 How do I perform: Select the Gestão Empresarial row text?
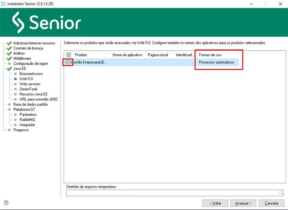pyautogui.click(x=89, y=62)
